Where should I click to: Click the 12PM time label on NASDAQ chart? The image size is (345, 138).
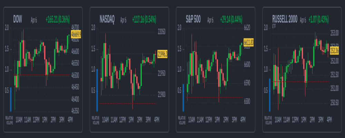(x=122, y=119)
